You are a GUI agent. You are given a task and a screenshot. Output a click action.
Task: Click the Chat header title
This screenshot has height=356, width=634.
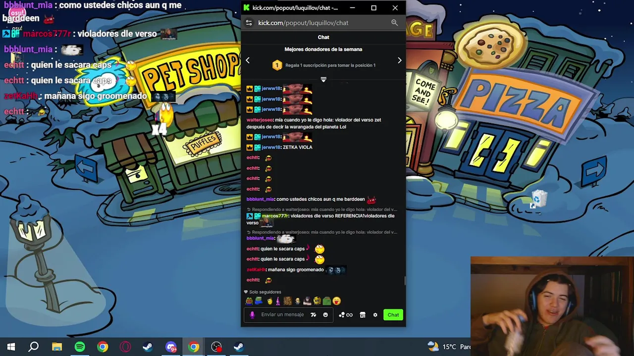323,37
